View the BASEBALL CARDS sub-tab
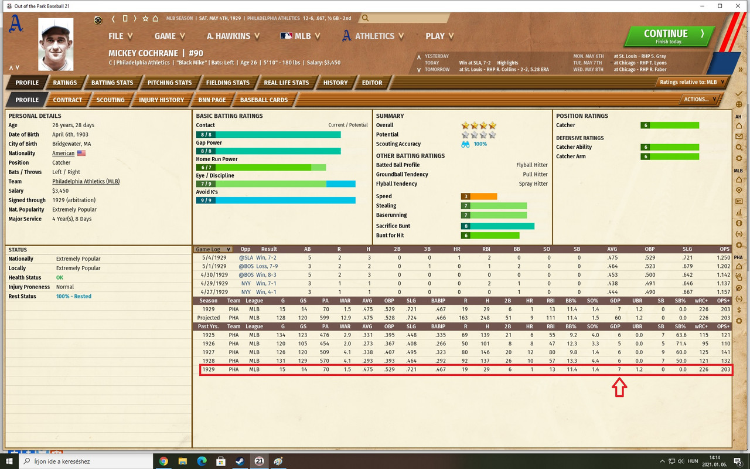 click(264, 100)
